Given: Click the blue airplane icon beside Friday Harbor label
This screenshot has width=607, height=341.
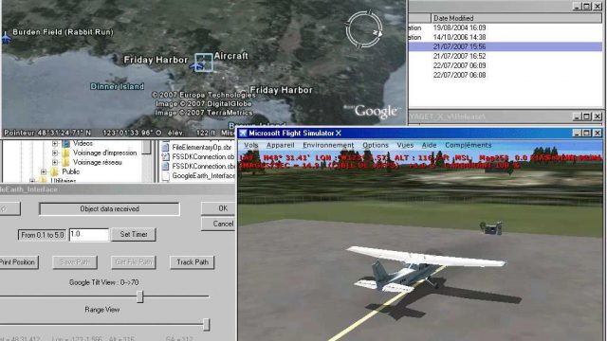Looking at the screenshot, I should (x=197, y=66).
